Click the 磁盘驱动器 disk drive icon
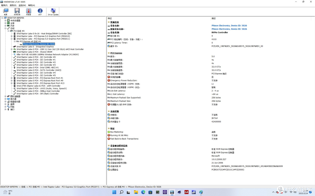The image size is (315, 196). coord(8,101)
